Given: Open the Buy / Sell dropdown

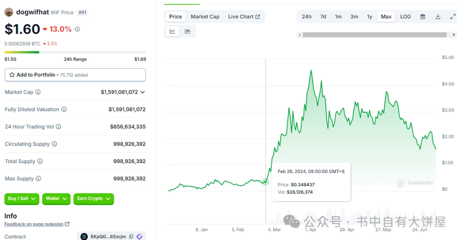Looking at the screenshot, I should (22, 199).
